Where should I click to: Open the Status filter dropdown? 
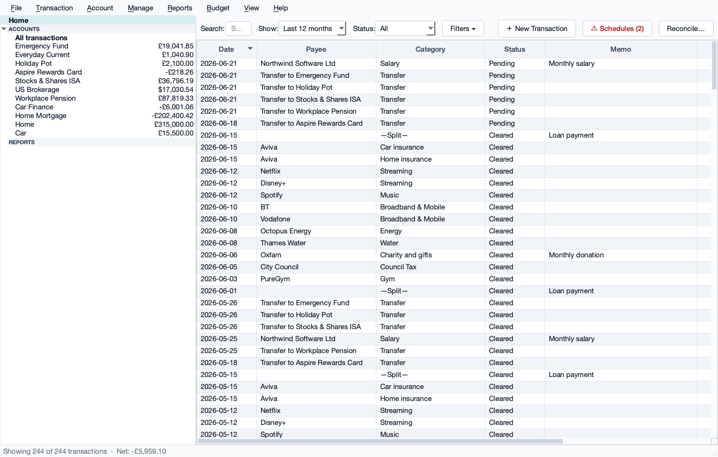click(x=405, y=29)
